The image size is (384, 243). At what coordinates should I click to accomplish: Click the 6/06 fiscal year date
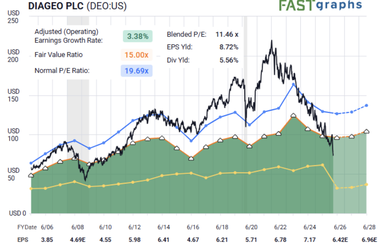pyautogui.click(x=47, y=227)
